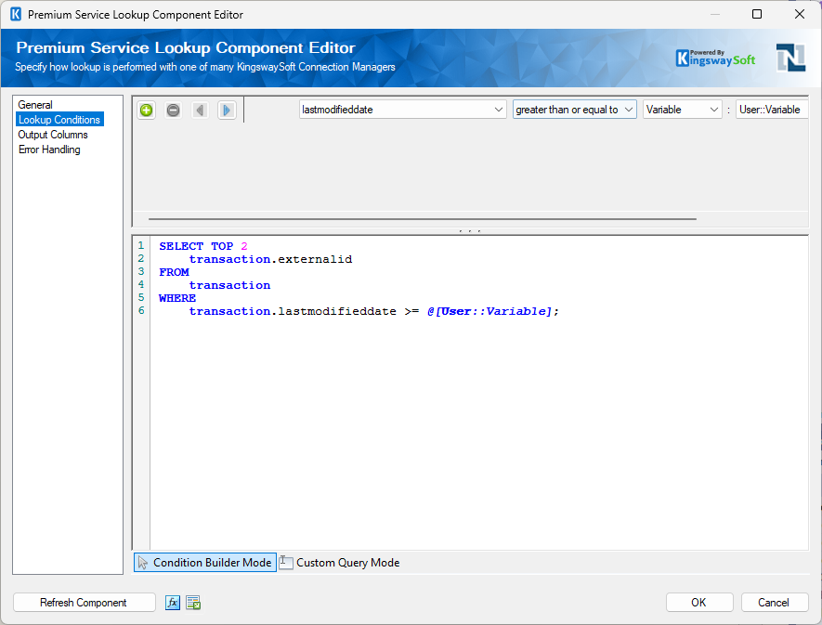Image resolution: width=822 pixels, height=625 pixels.
Task: Remove condition with the grey minus icon
Action: coord(173,111)
